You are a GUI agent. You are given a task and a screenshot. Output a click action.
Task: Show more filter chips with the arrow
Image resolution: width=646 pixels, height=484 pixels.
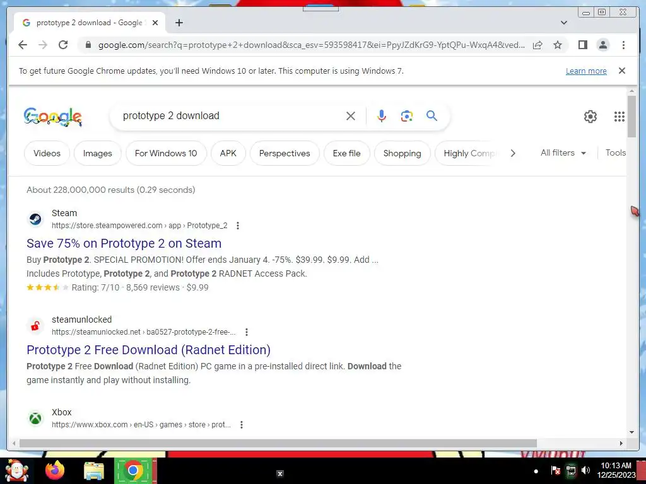[513, 153]
